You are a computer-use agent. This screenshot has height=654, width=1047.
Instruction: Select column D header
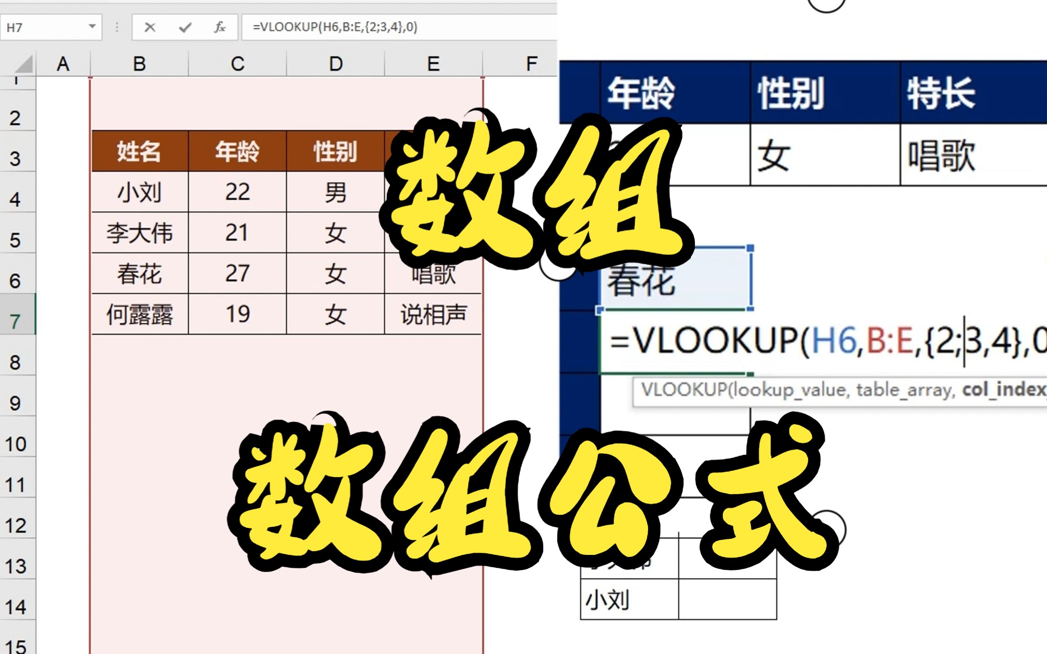coord(335,64)
